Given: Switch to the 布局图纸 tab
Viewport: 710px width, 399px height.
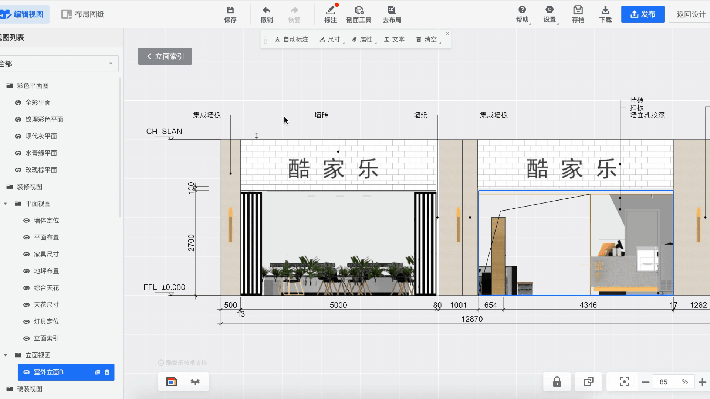Looking at the screenshot, I should point(83,14).
